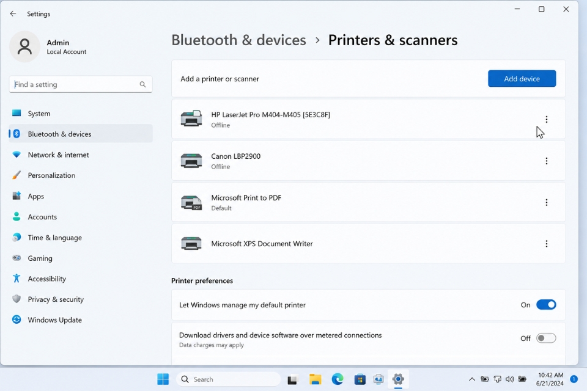Screen dimensions: 587x391
Task: Open the Apps settings category
Action: point(81,195)
